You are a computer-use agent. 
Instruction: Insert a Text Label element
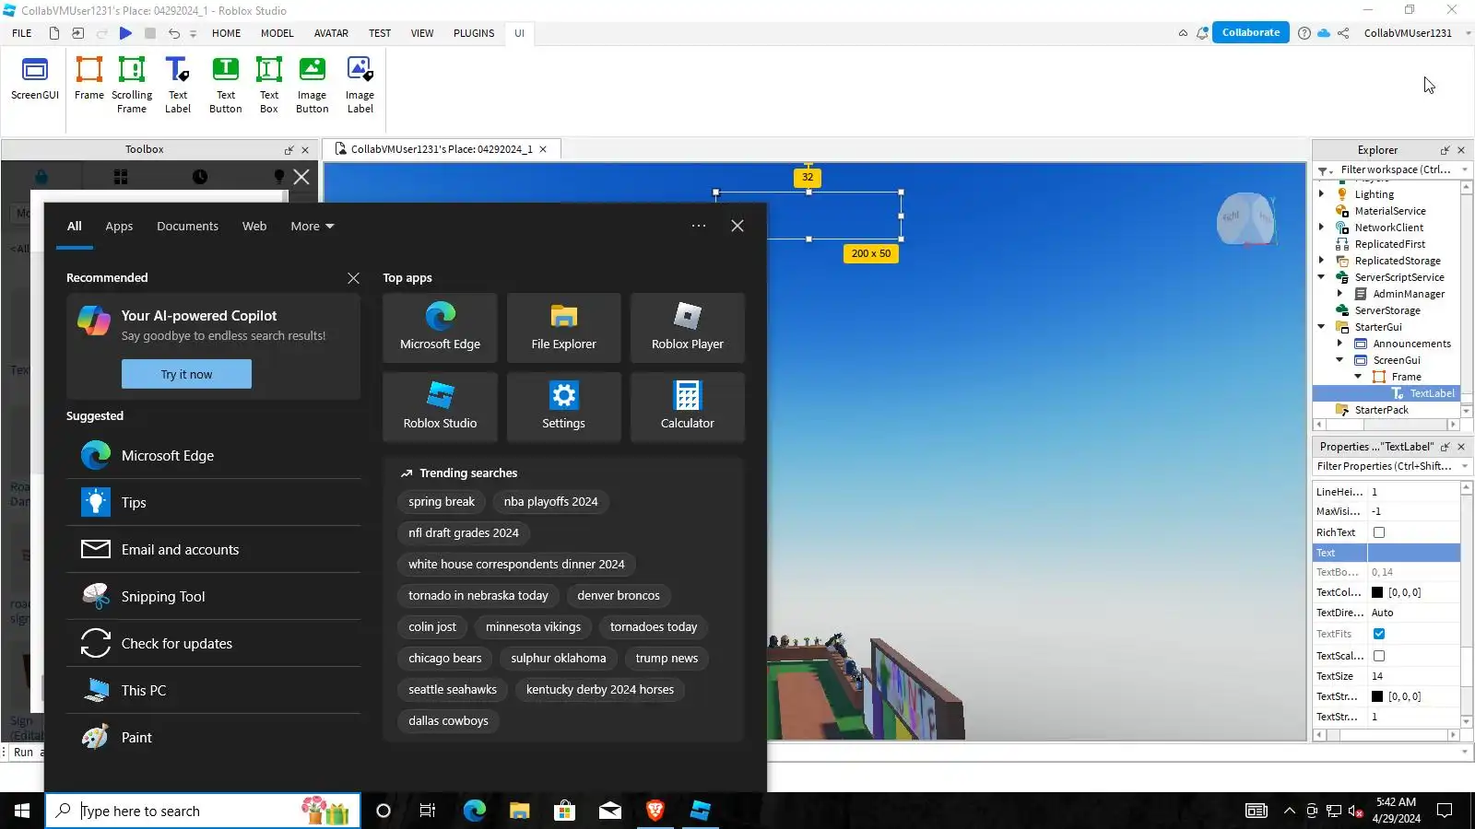tap(178, 85)
